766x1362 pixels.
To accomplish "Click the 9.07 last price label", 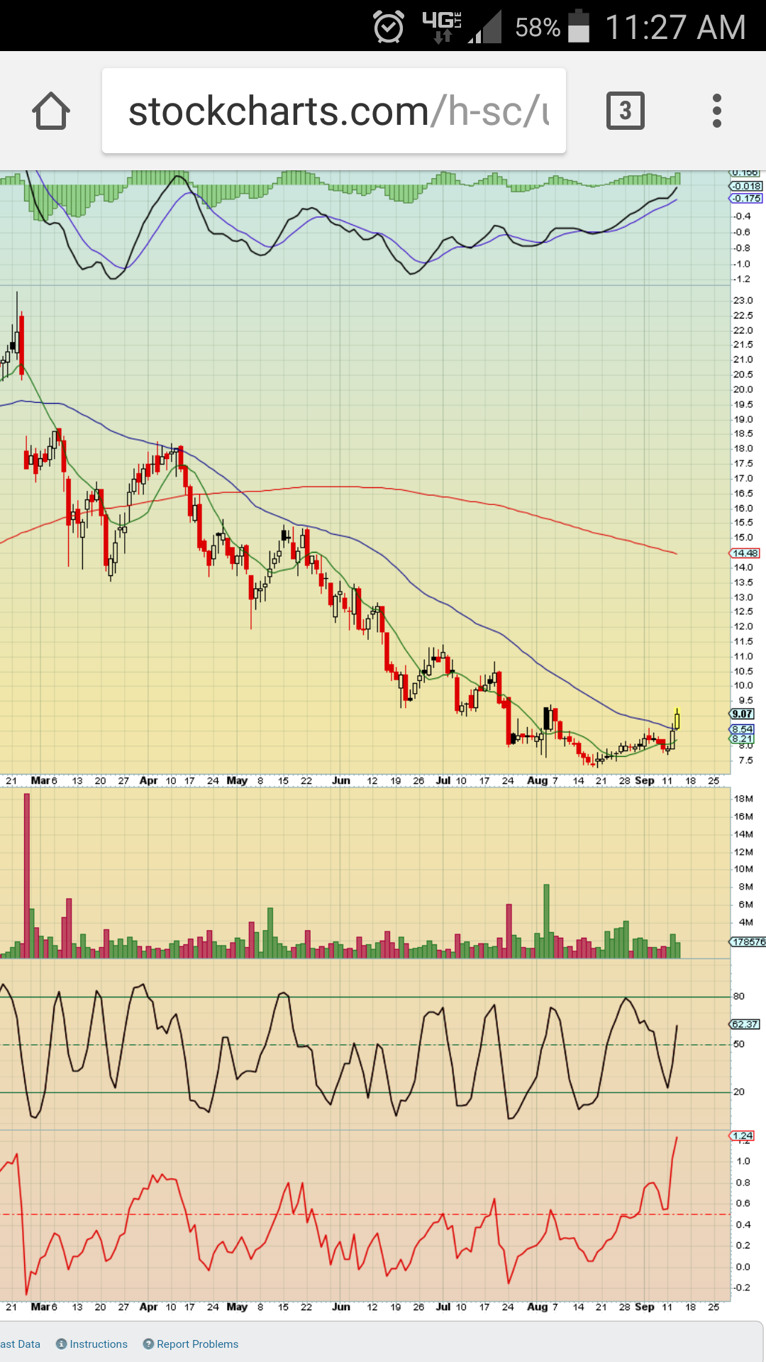I will pyautogui.click(x=743, y=714).
